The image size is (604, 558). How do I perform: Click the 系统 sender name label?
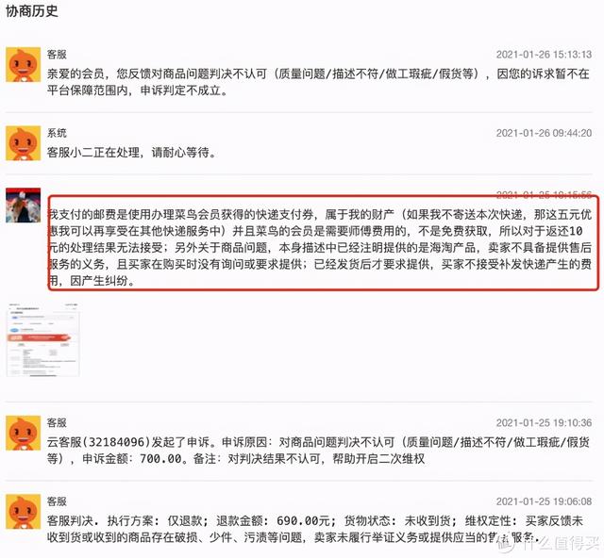(57, 133)
